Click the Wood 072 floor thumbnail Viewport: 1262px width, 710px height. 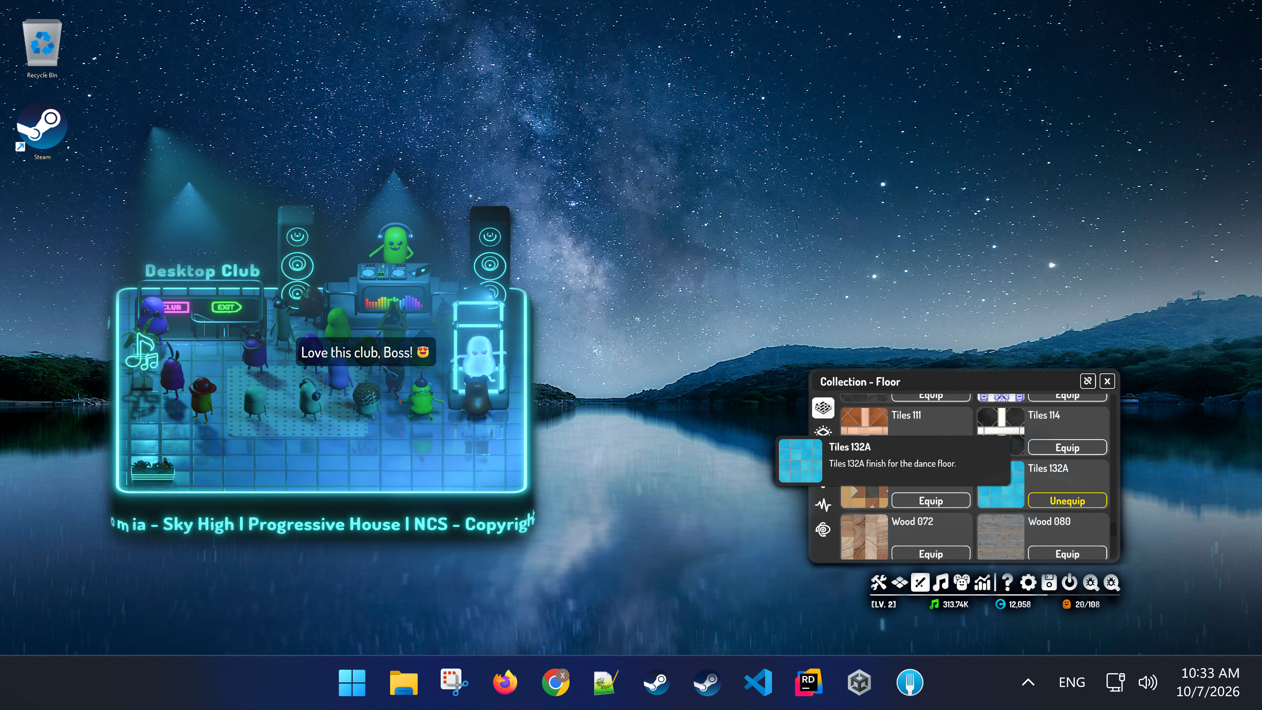864,536
